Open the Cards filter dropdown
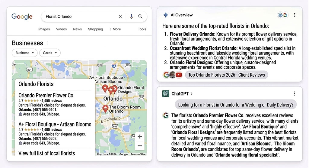This screenshot has width=309, height=168. click(x=50, y=53)
